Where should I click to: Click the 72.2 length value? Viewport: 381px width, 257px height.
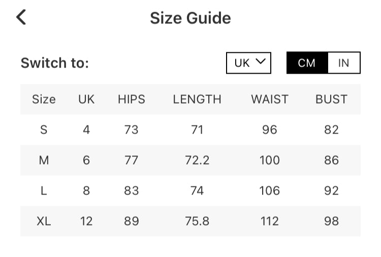pos(197,160)
